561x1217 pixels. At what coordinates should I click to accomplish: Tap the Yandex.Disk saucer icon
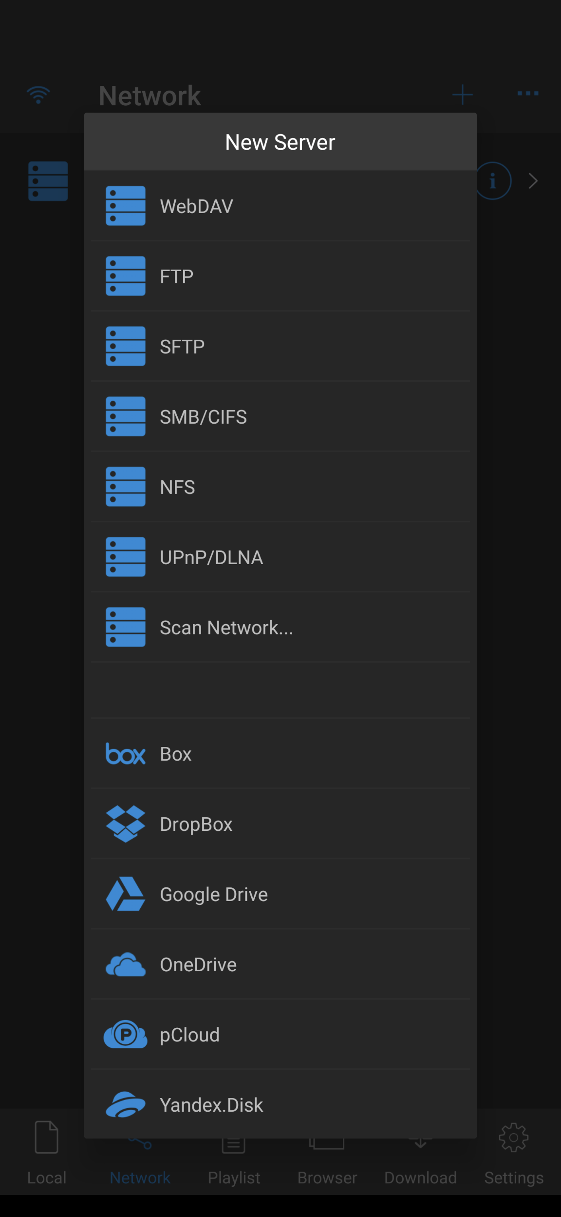[x=126, y=1105]
